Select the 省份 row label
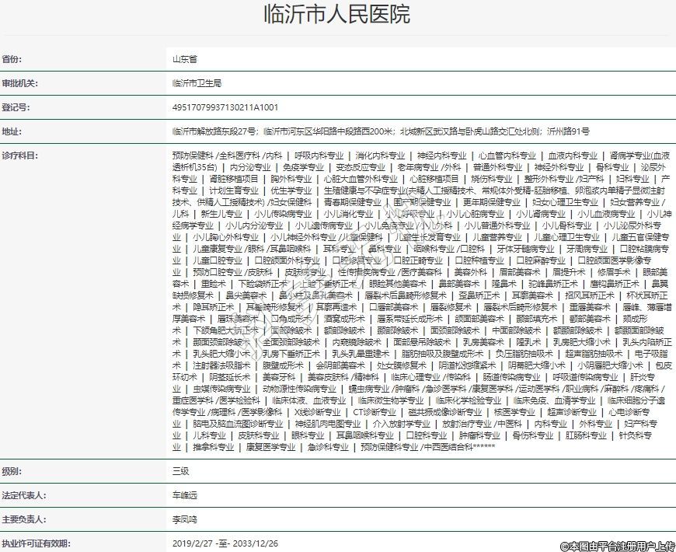676x552 pixels. (12, 58)
